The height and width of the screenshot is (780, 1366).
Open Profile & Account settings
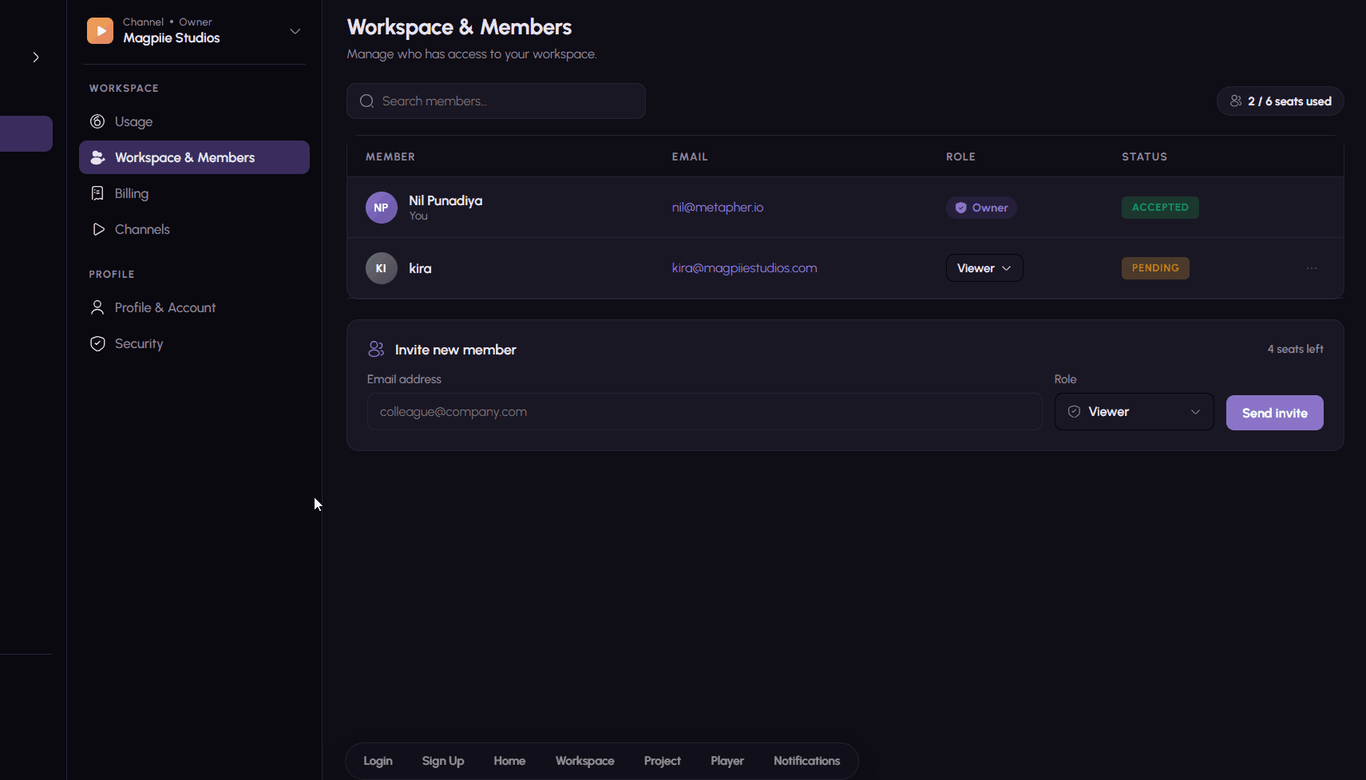194,307
